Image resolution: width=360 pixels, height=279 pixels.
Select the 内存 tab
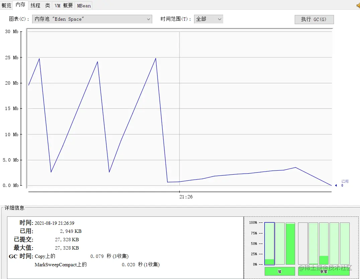click(20, 5)
